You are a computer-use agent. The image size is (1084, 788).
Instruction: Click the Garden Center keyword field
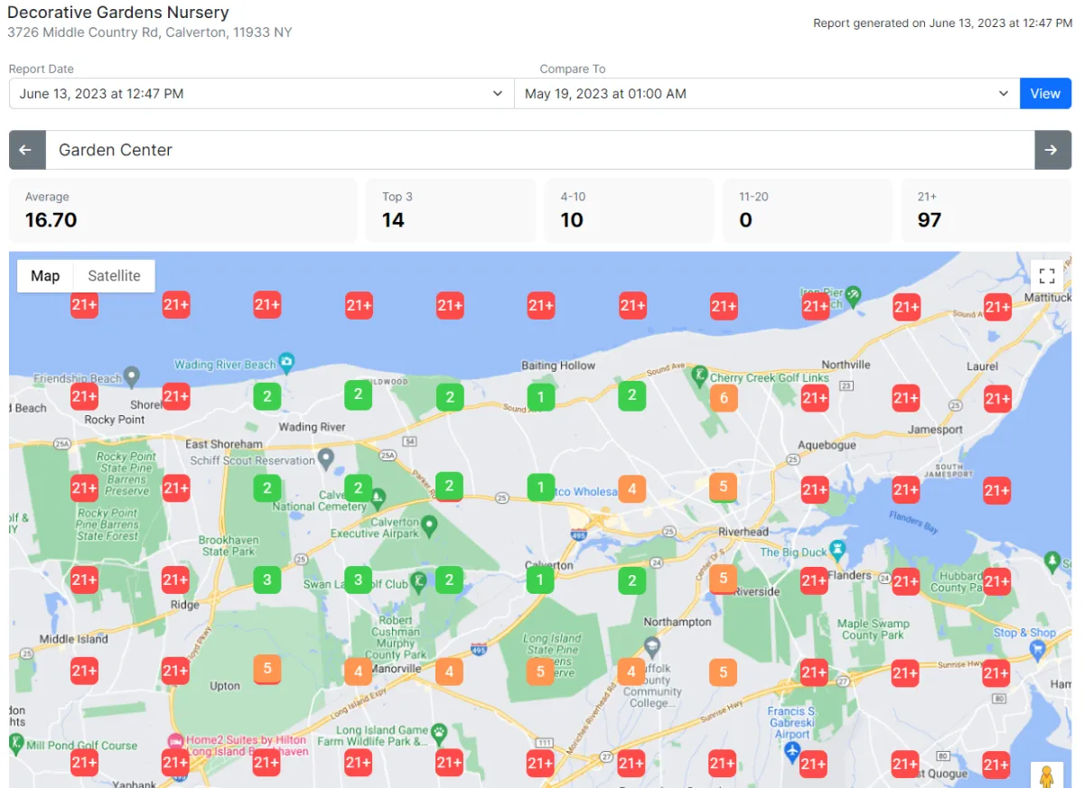click(x=539, y=150)
